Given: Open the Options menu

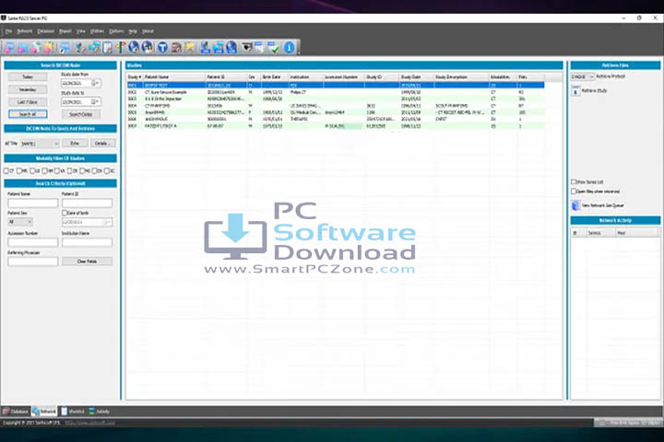Looking at the screenshot, I should pos(116,31).
